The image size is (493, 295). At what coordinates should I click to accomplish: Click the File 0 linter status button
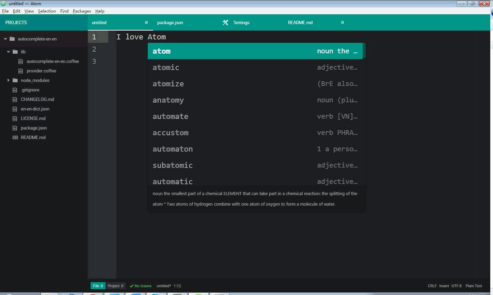click(x=98, y=286)
